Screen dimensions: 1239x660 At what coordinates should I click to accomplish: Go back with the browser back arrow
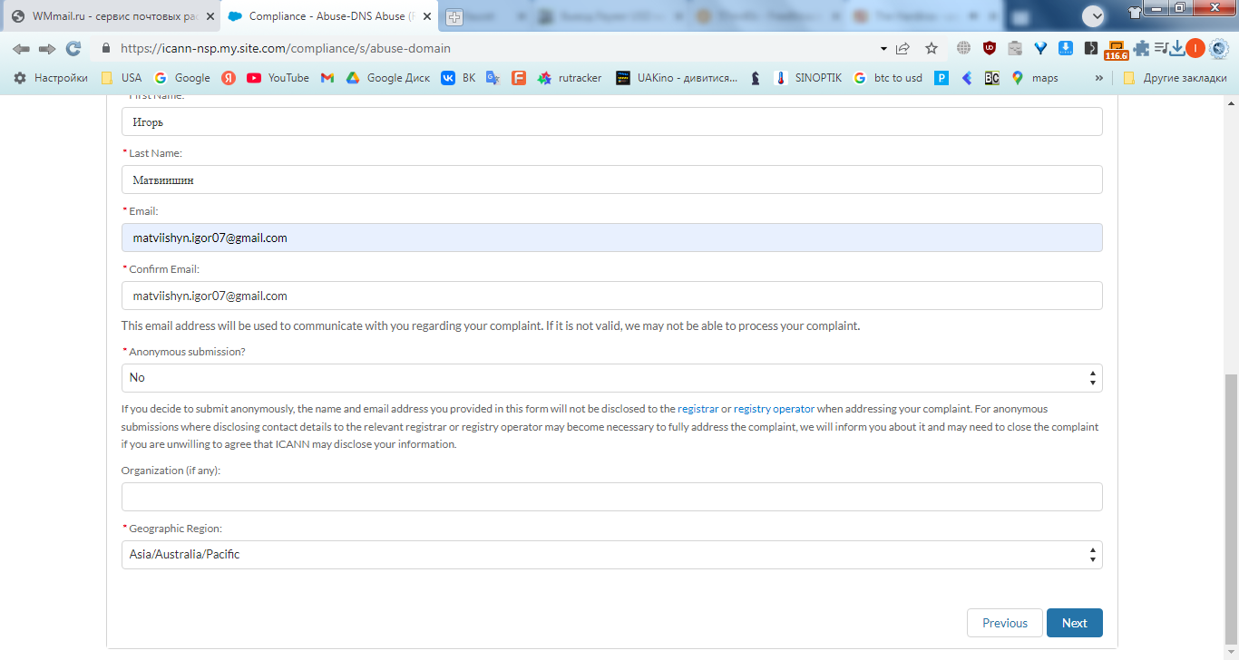click(21, 48)
